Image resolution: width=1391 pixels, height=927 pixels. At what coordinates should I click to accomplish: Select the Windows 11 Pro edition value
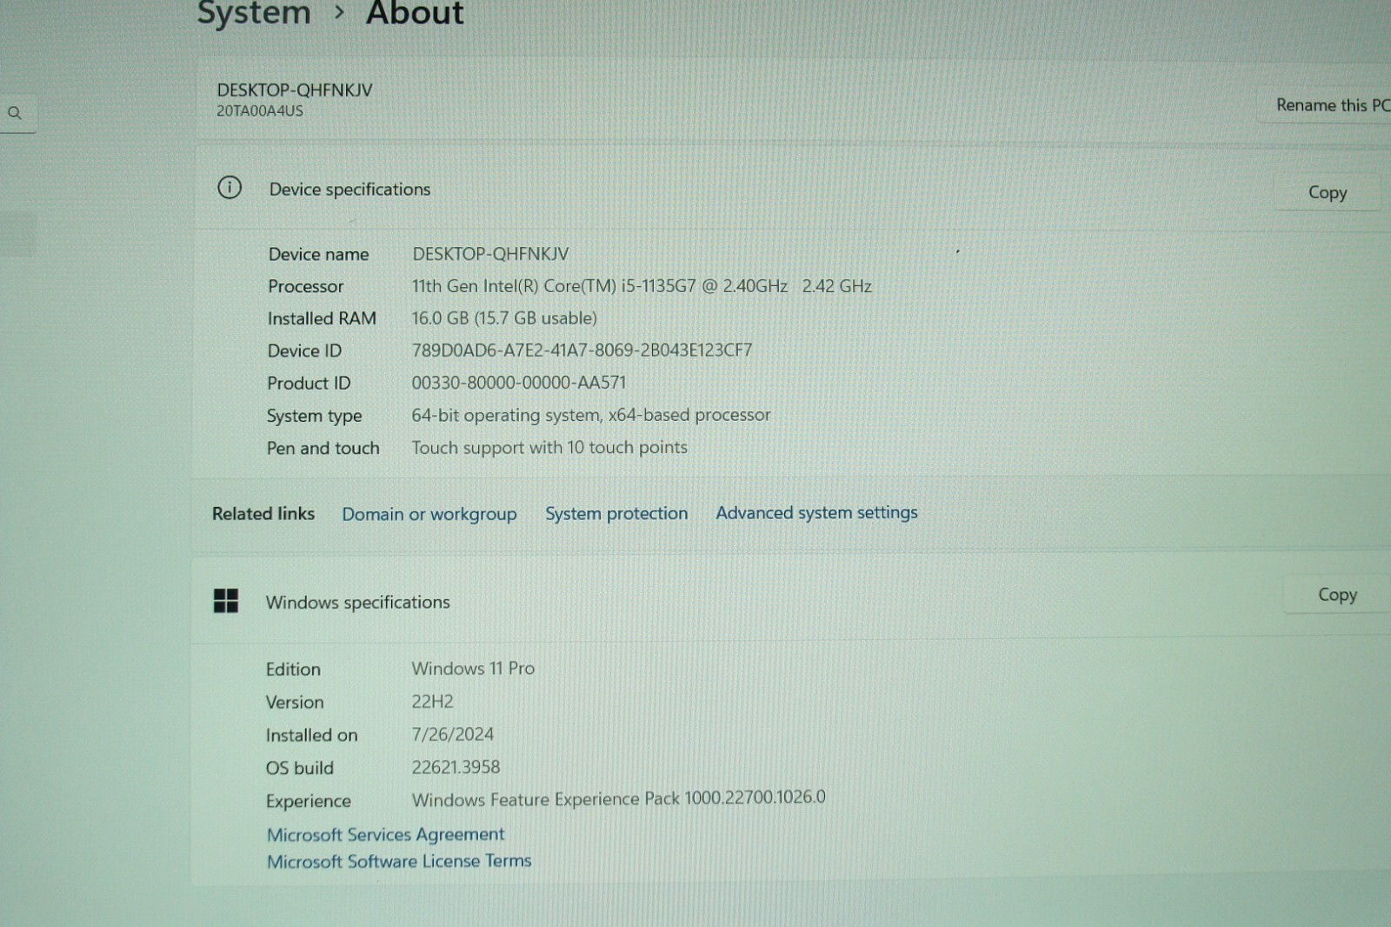473,668
